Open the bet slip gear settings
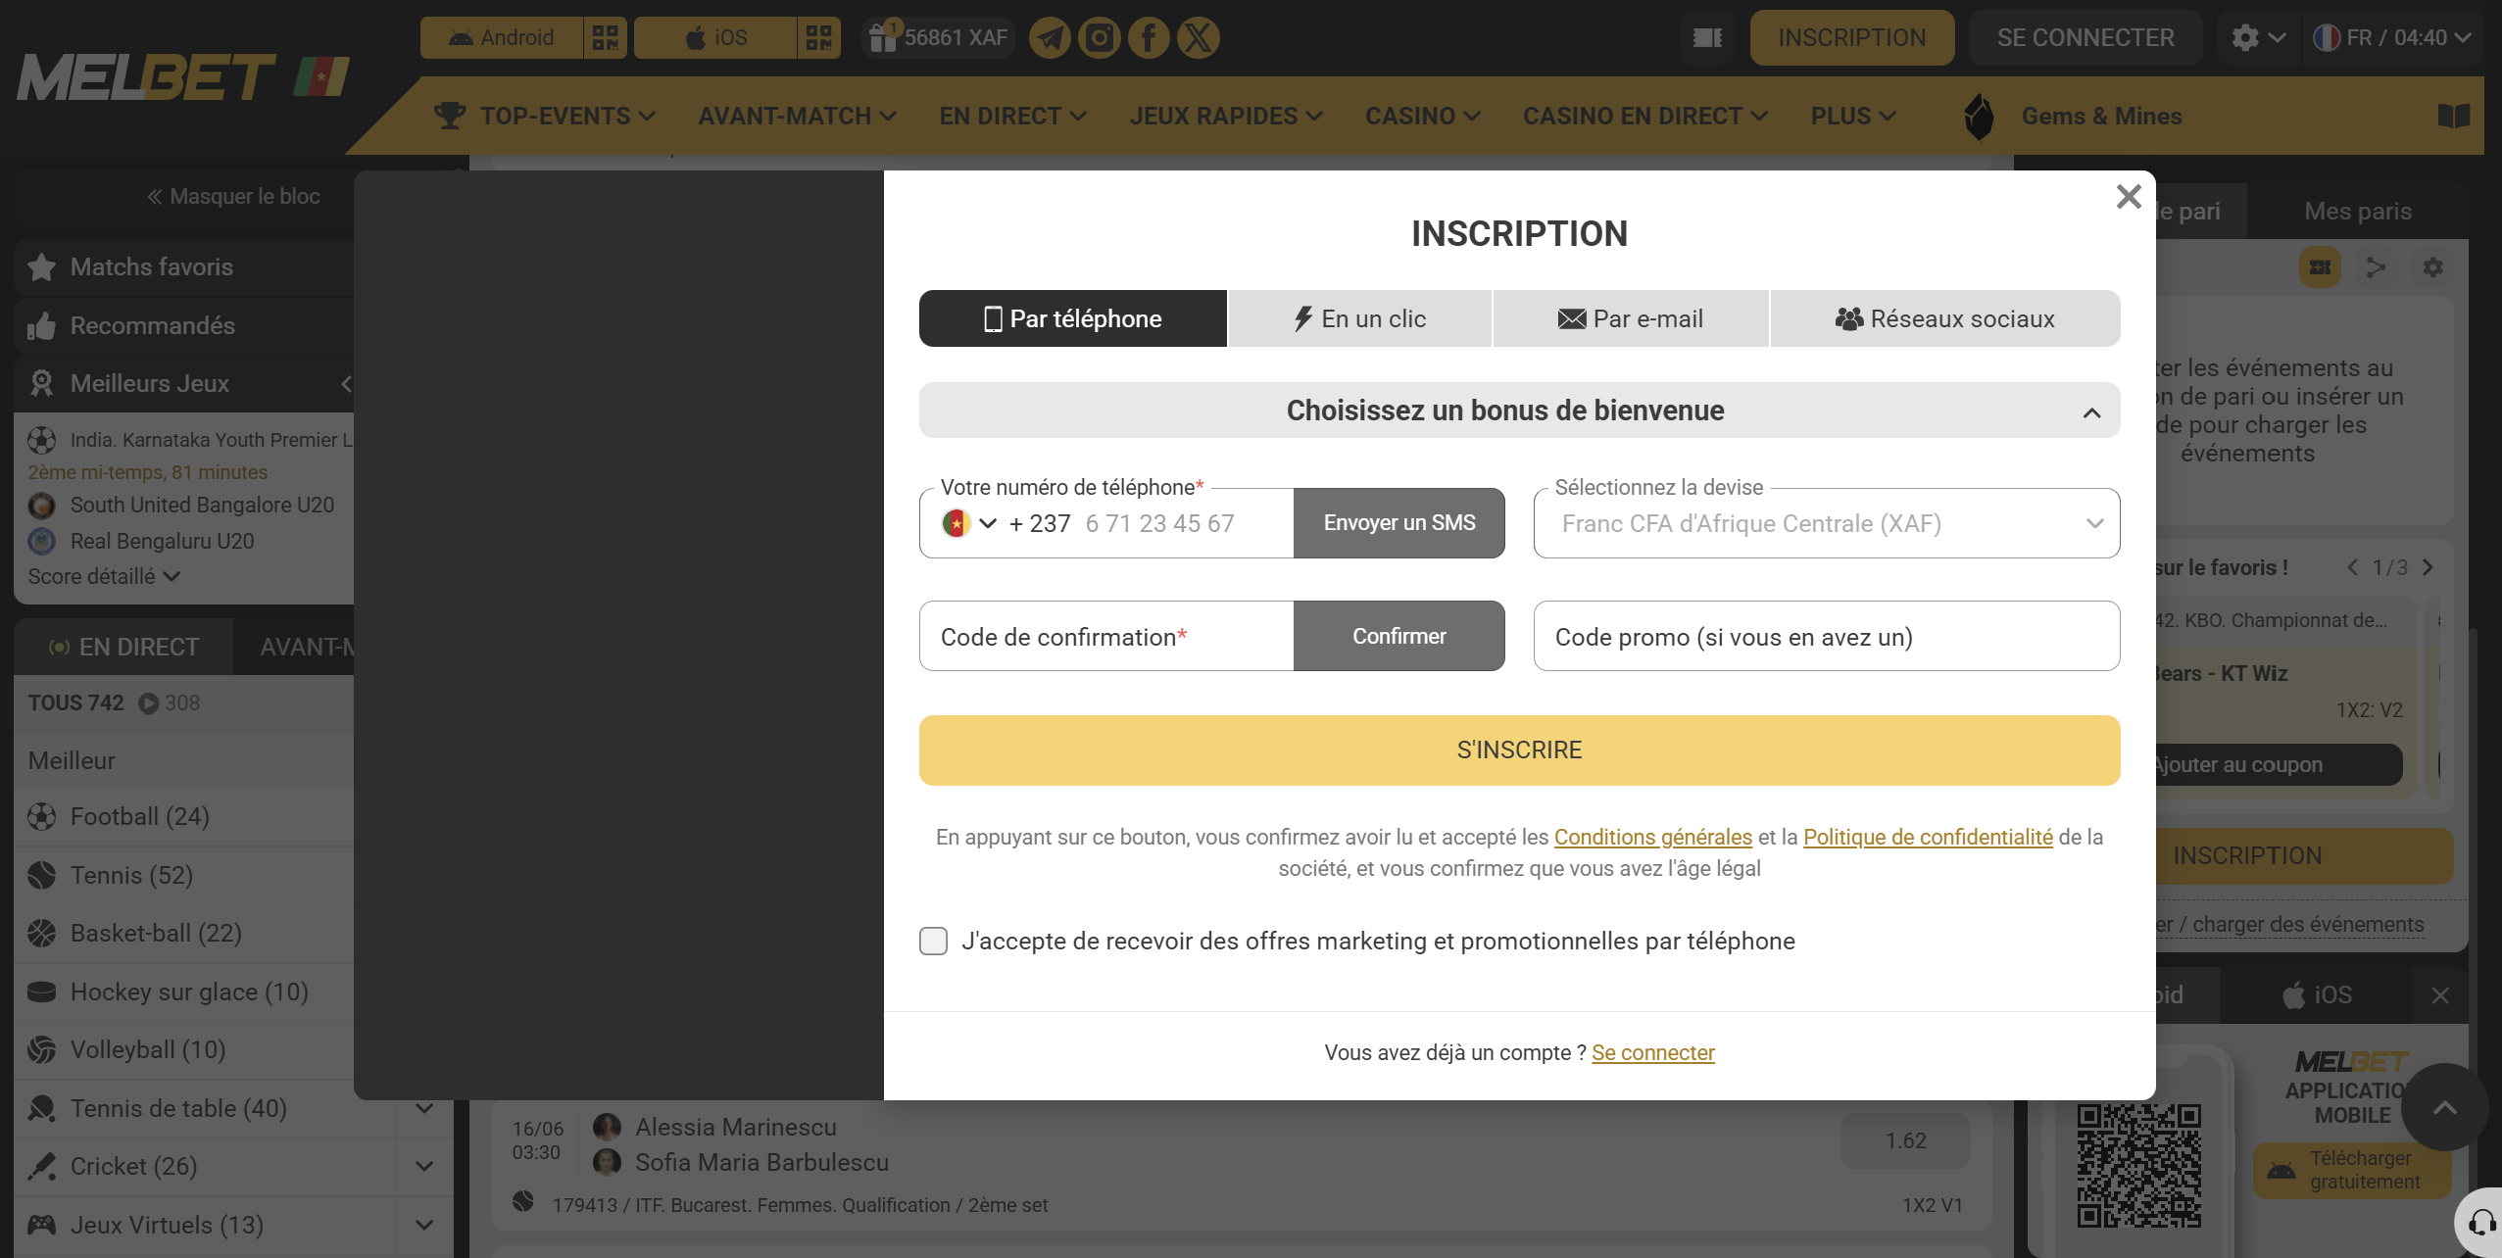 coord(2432,267)
